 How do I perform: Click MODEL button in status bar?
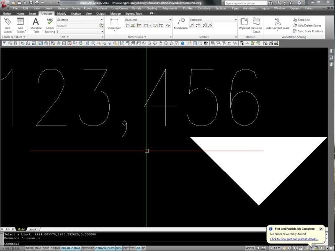pos(250,248)
